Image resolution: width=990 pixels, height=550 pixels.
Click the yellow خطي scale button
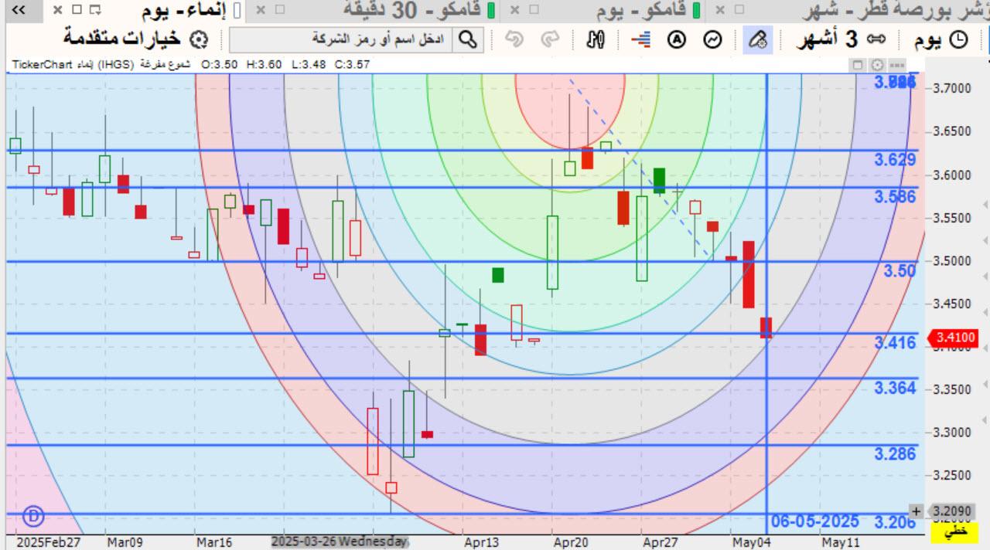[x=955, y=531]
